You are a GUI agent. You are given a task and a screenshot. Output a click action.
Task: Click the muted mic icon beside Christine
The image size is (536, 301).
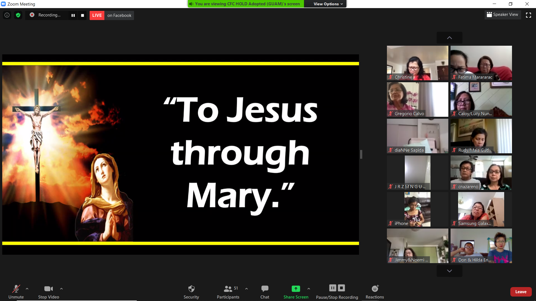(391, 77)
